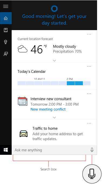Click the car icon for Traffic to home

click(23, 133)
